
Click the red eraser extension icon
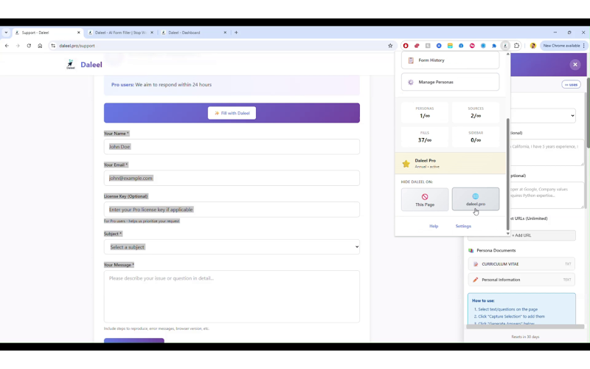click(417, 46)
